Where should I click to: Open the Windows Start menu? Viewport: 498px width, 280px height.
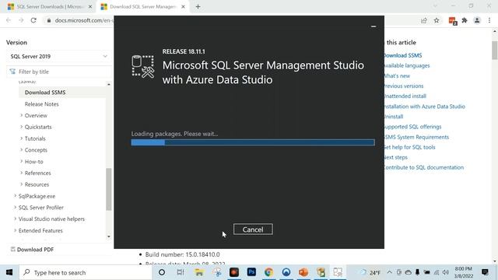9,272
